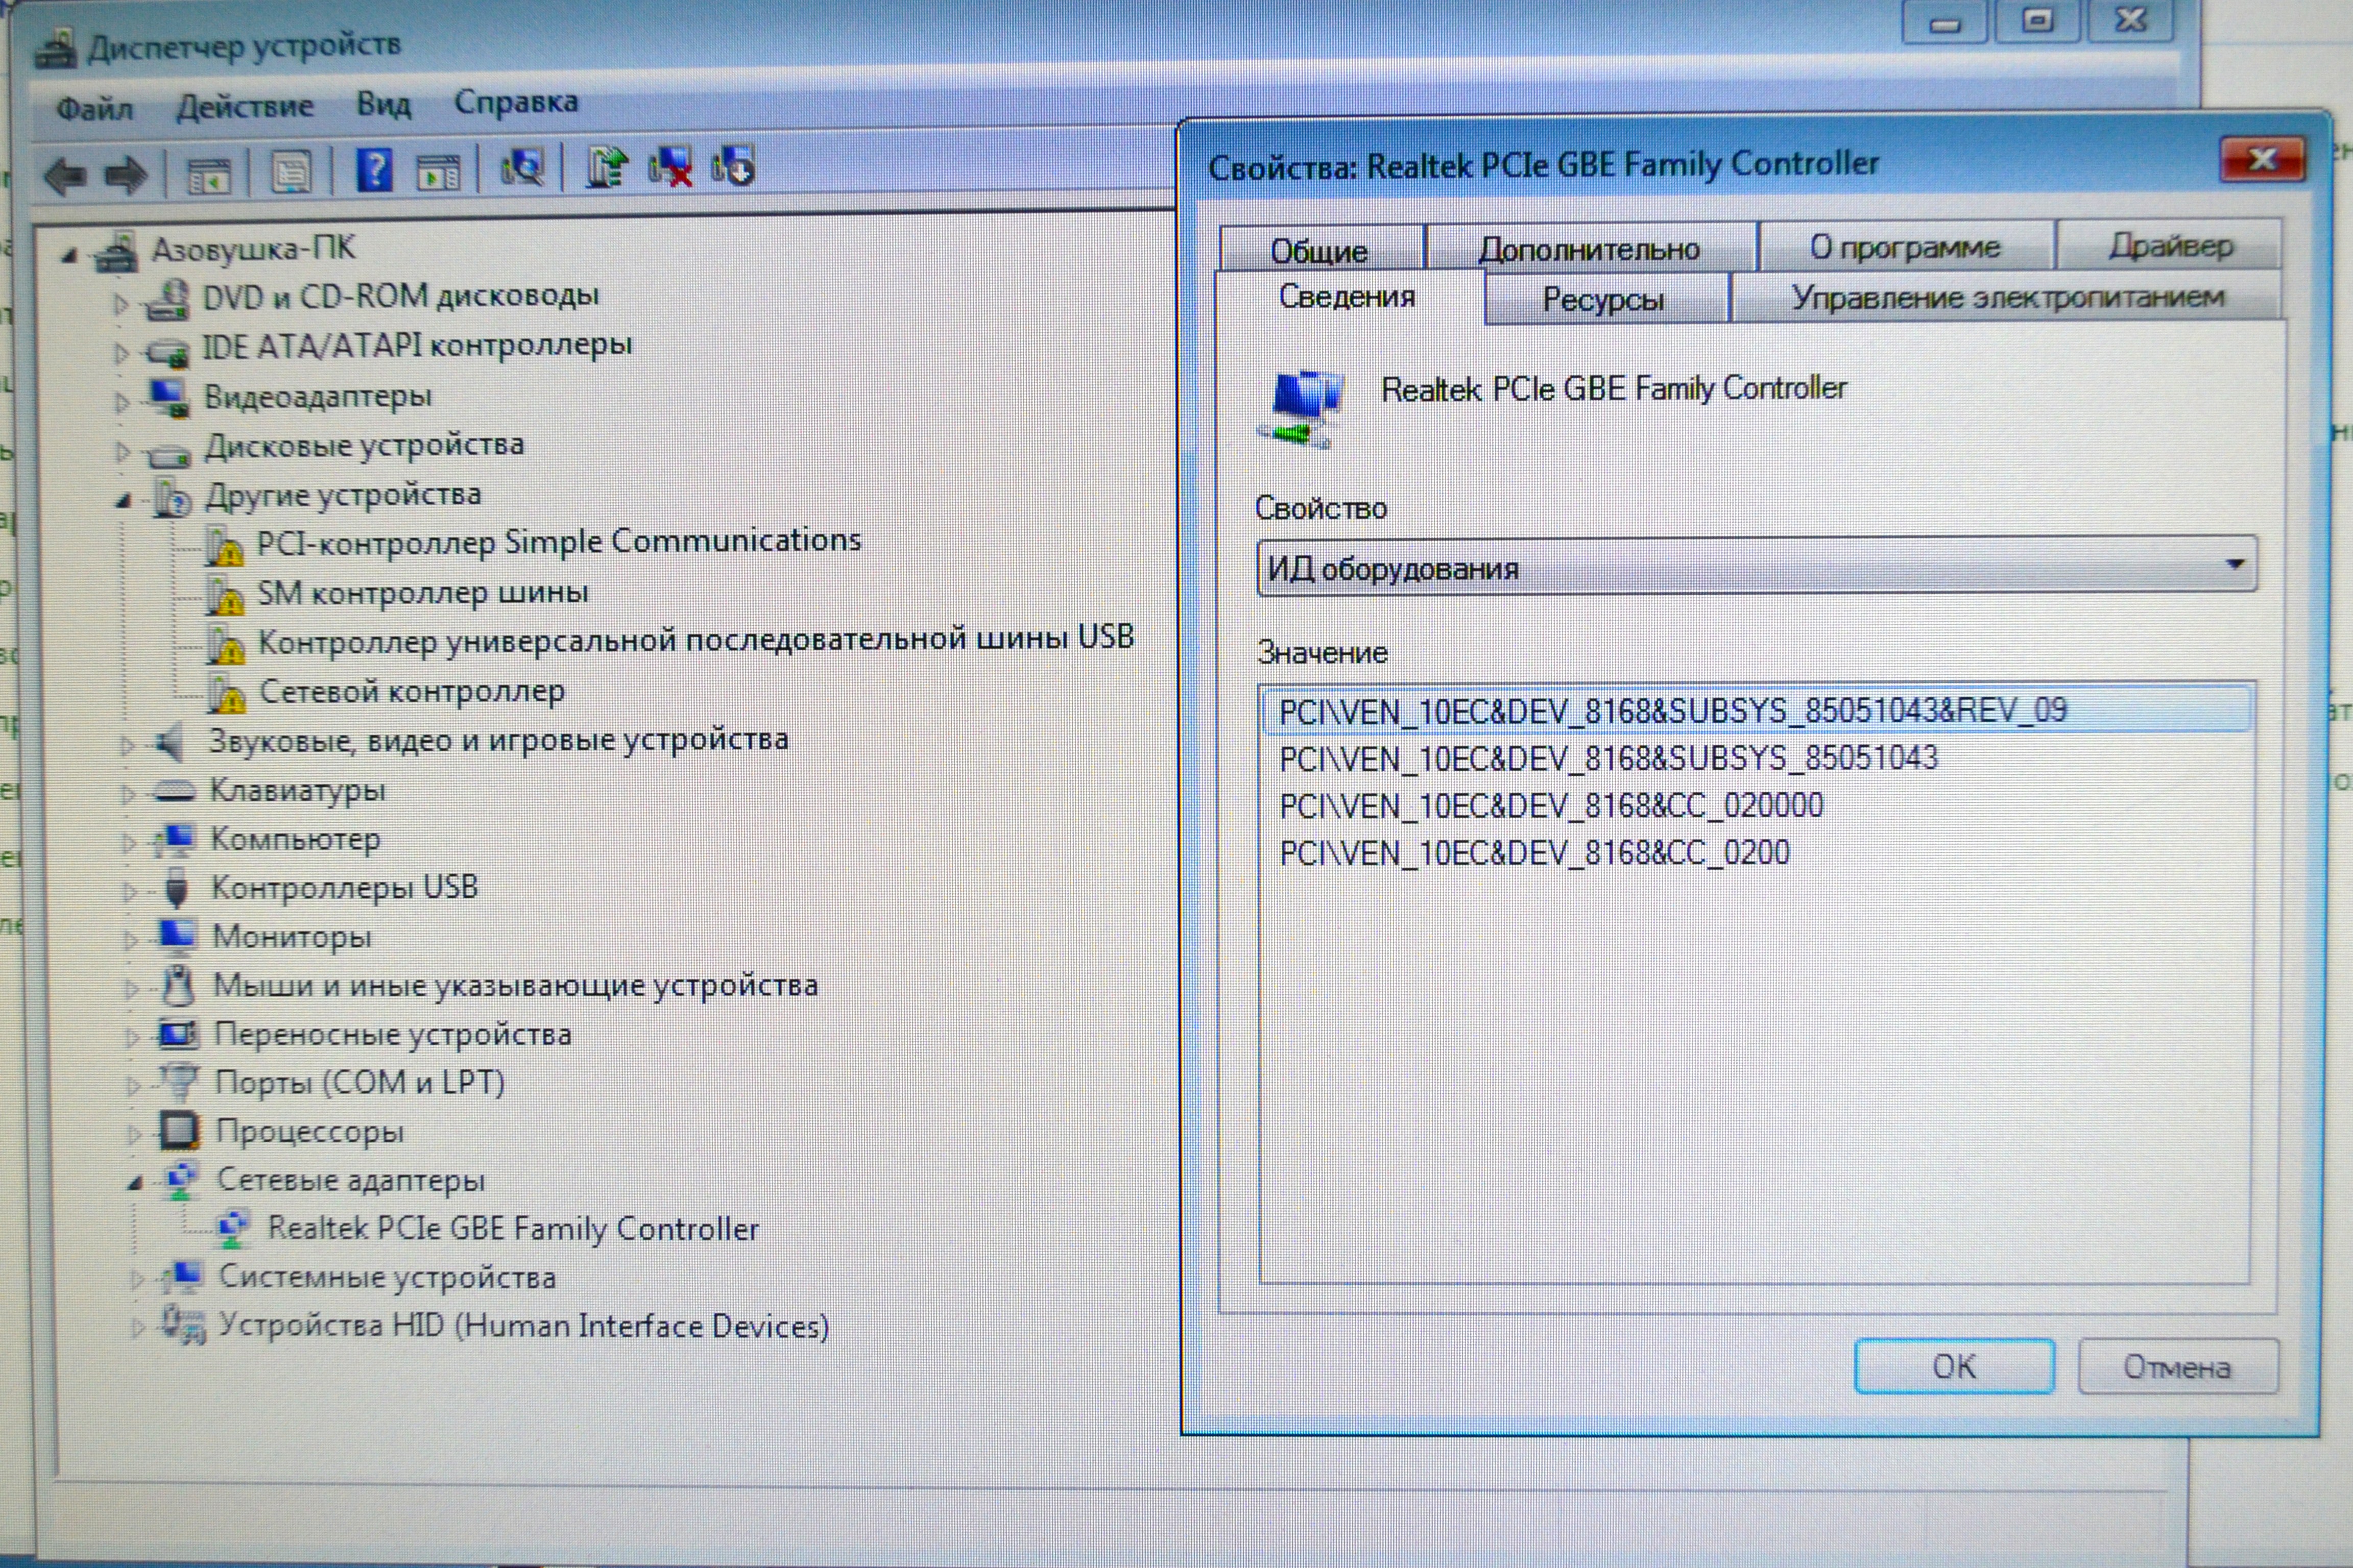The width and height of the screenshot is (2353, 1568).
Task: Click the Uninstall device red X icon
Action: 670,167
